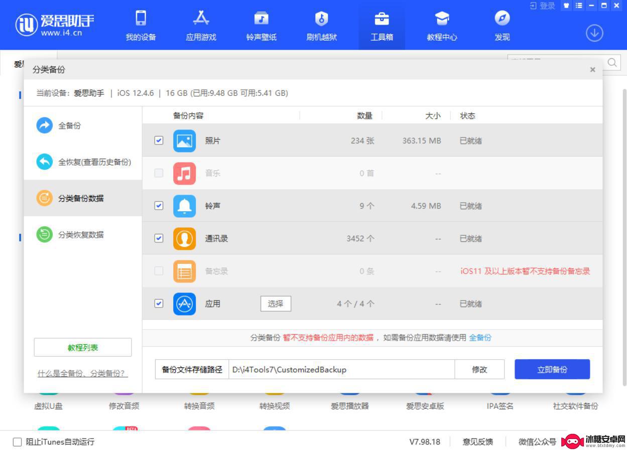627x452 pixels.
Task: Select 分类恢复数据 in the sidebar
Action: pyautogui.click(x=83, y=234)
